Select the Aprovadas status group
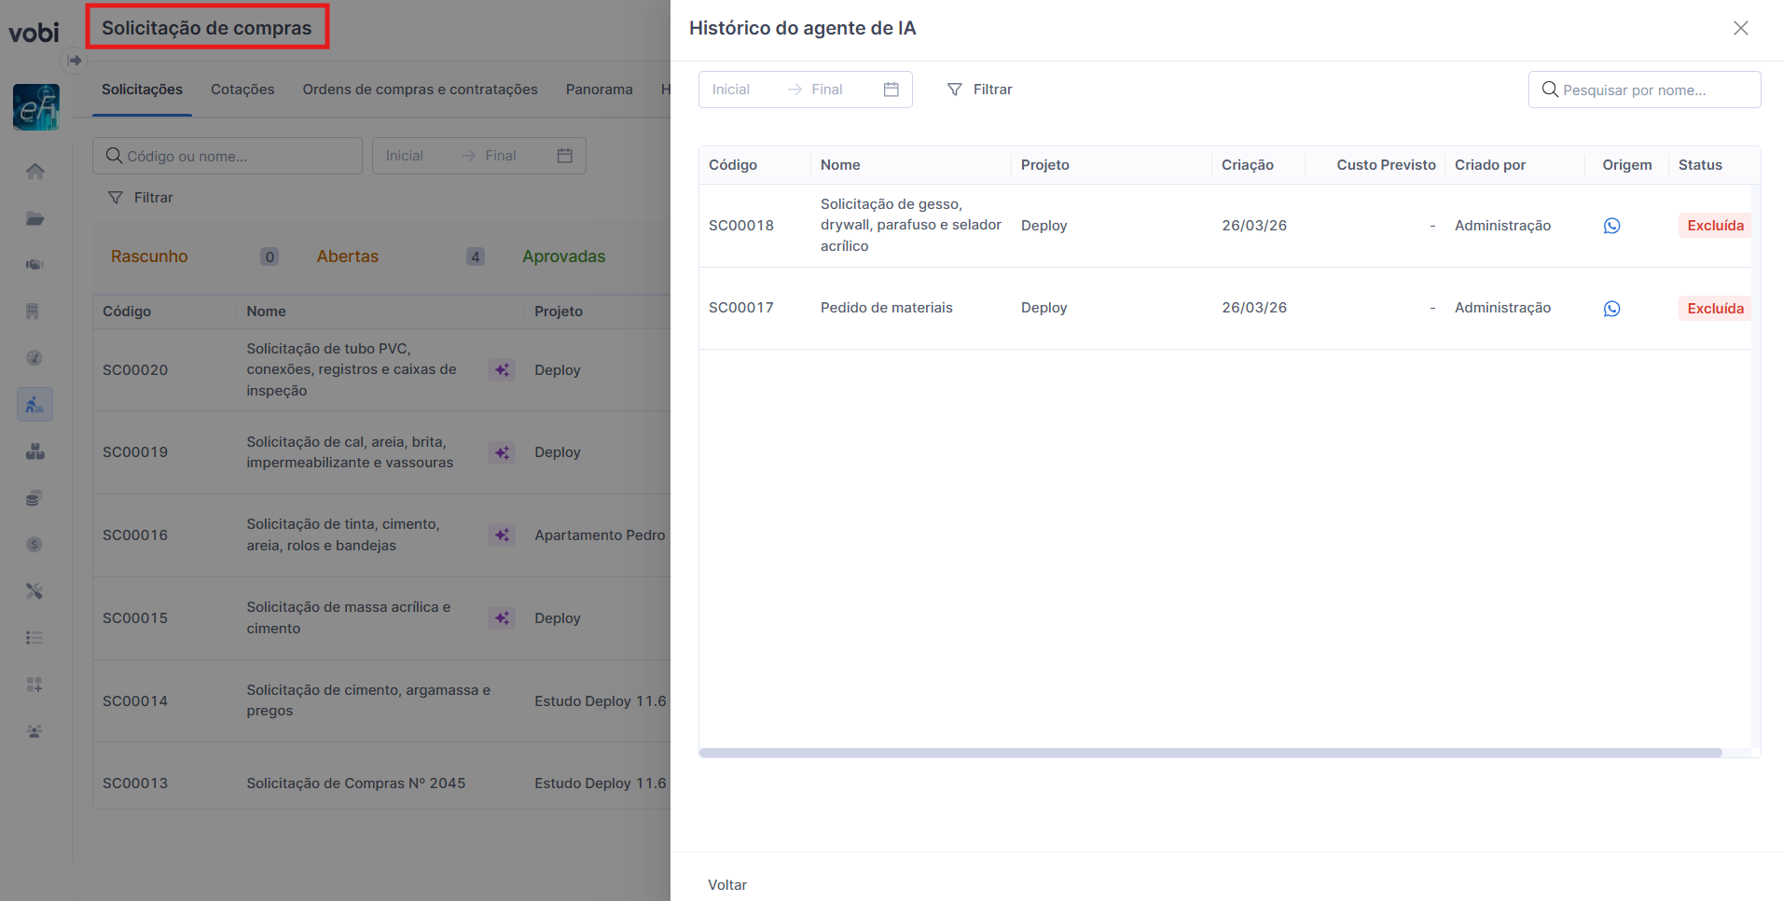 [563, 256]
